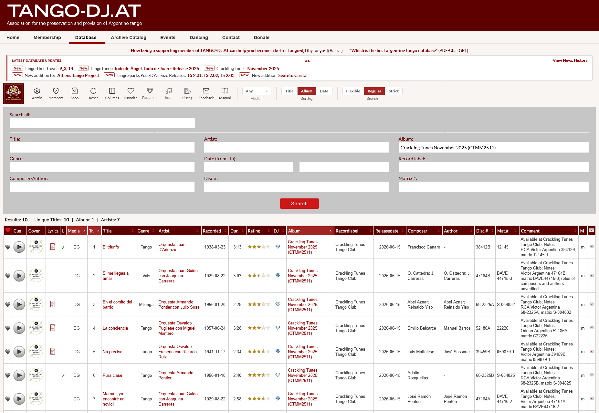Screen dimensions: 599x413
Task: Open the Archive Catalog menu item
Action: (x=129, y=37)
